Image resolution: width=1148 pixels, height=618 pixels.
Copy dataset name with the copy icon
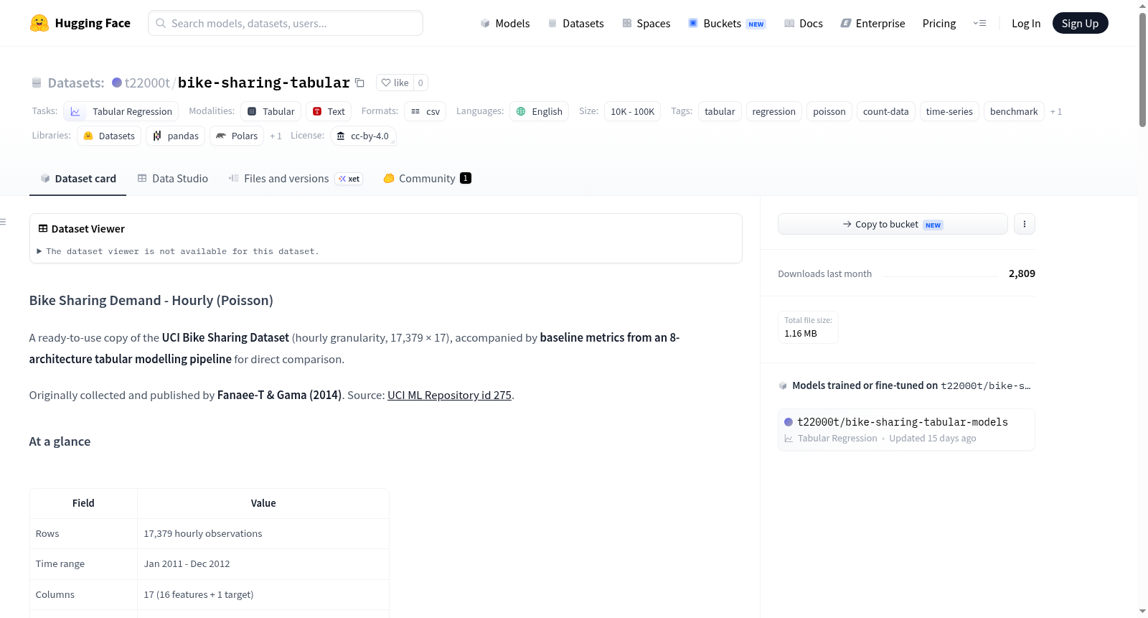(x=360, y=83)
